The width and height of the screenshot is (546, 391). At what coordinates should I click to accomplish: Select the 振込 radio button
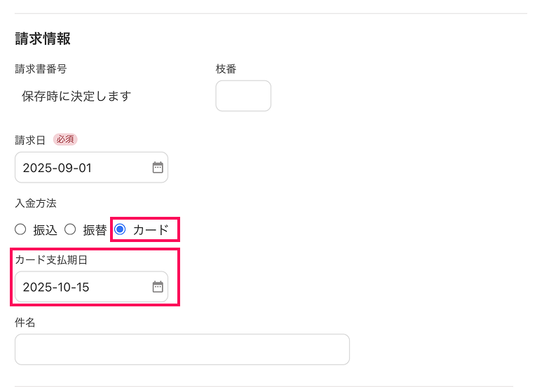[20, 229]
